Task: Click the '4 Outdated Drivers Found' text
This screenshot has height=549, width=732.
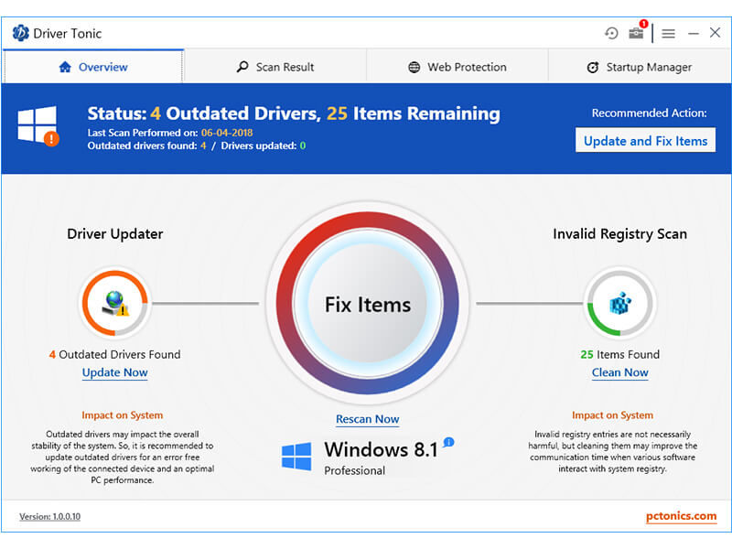Action: coord(115,354)
